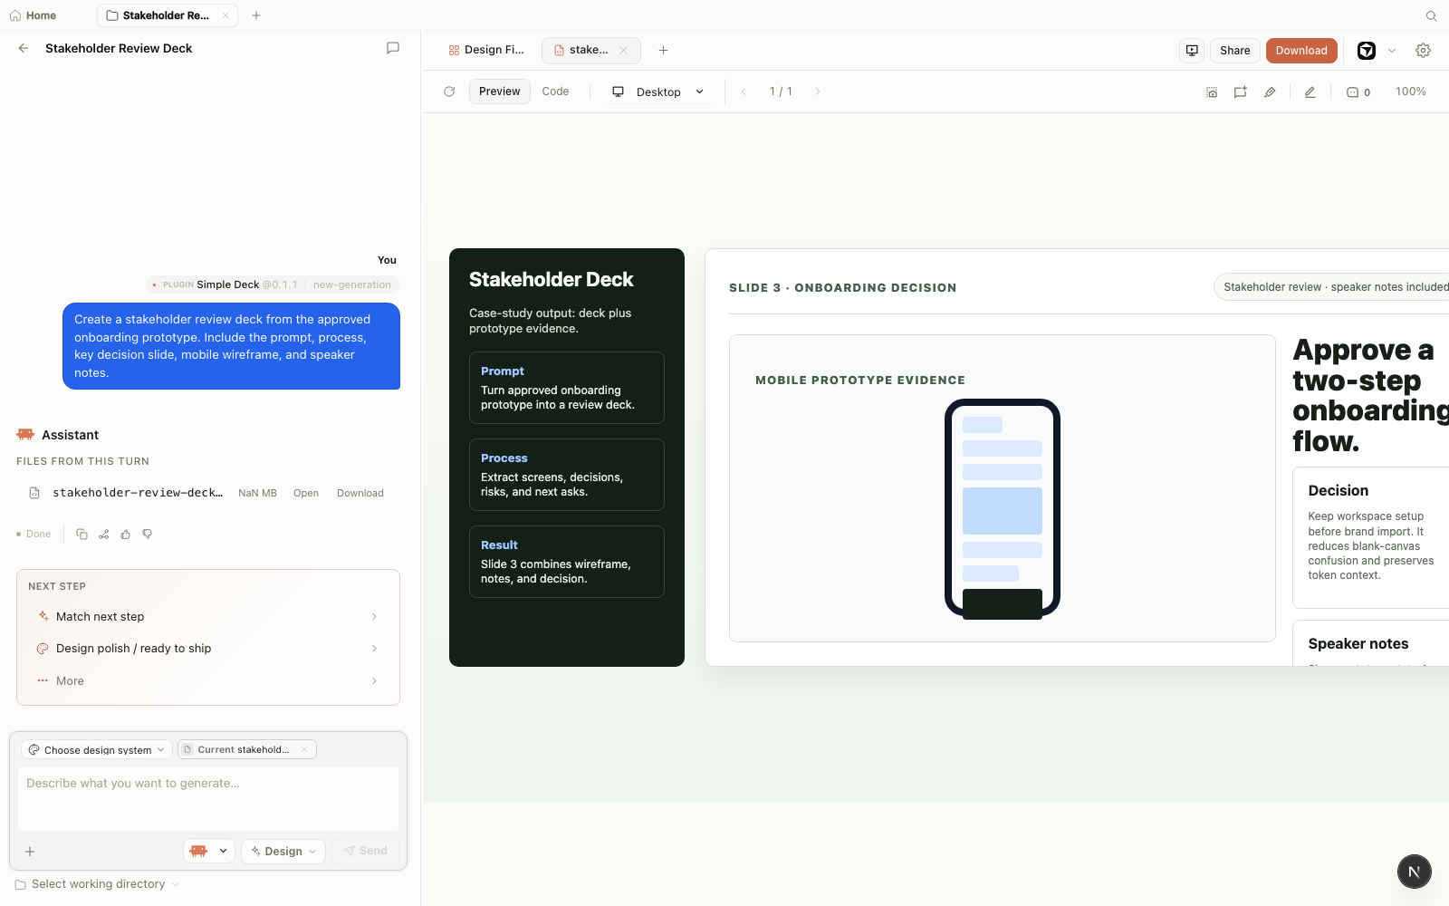Download the stakeholder-review-deck file from chat
1449x906 pixels.
tap(360, 494)
